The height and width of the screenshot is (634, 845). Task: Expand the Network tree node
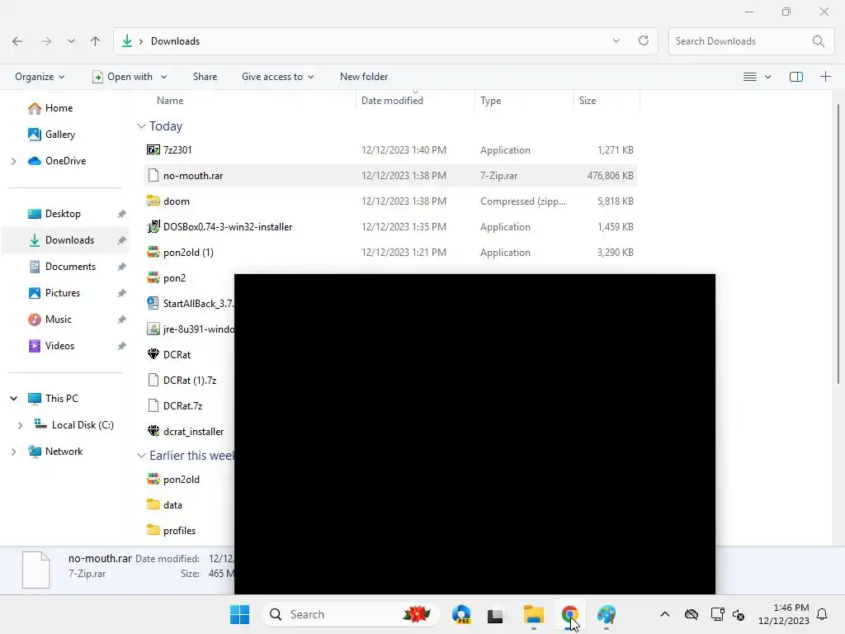pyautogui.click(x=13, y=452)
